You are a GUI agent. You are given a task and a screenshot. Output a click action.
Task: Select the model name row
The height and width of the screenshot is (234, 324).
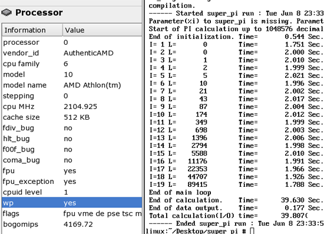[72, 85]
